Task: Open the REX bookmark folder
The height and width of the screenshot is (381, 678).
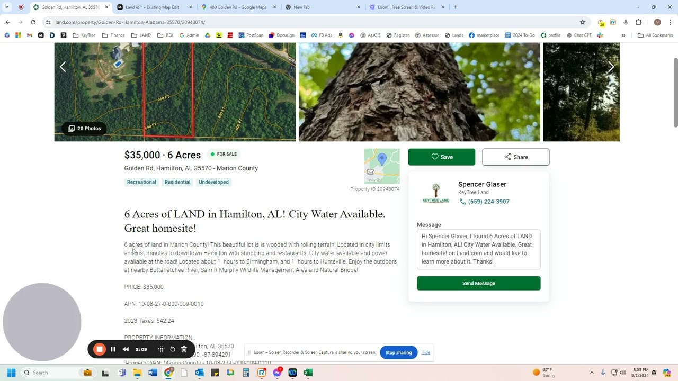Action: point(165,35)
